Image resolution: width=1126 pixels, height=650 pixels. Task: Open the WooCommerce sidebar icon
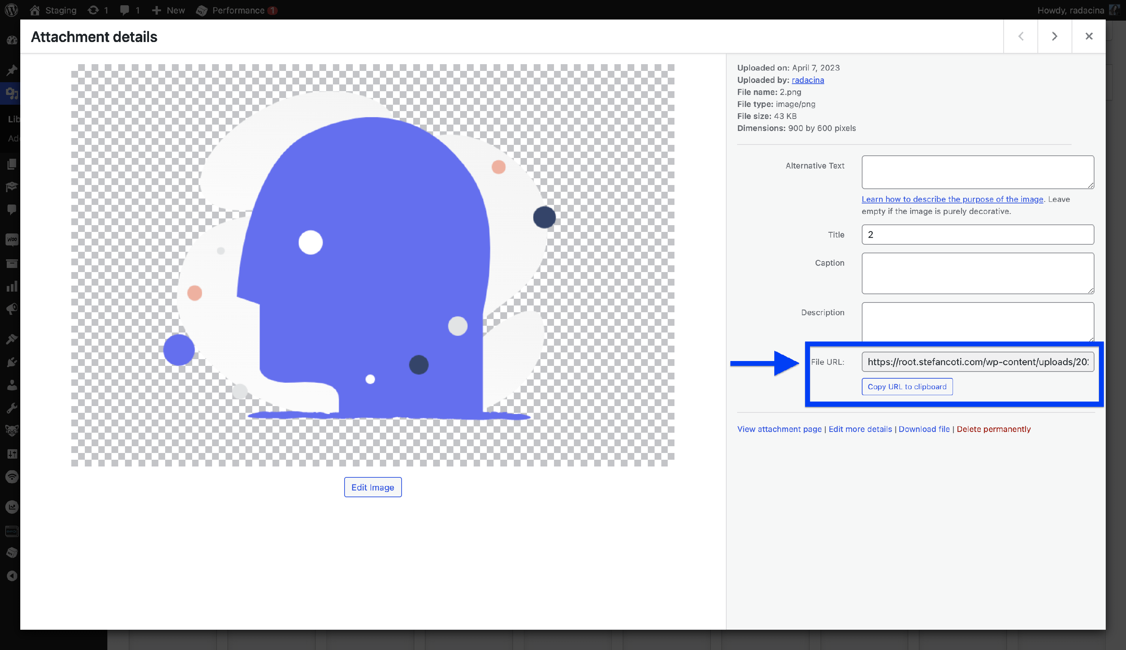tap(12, 240)
